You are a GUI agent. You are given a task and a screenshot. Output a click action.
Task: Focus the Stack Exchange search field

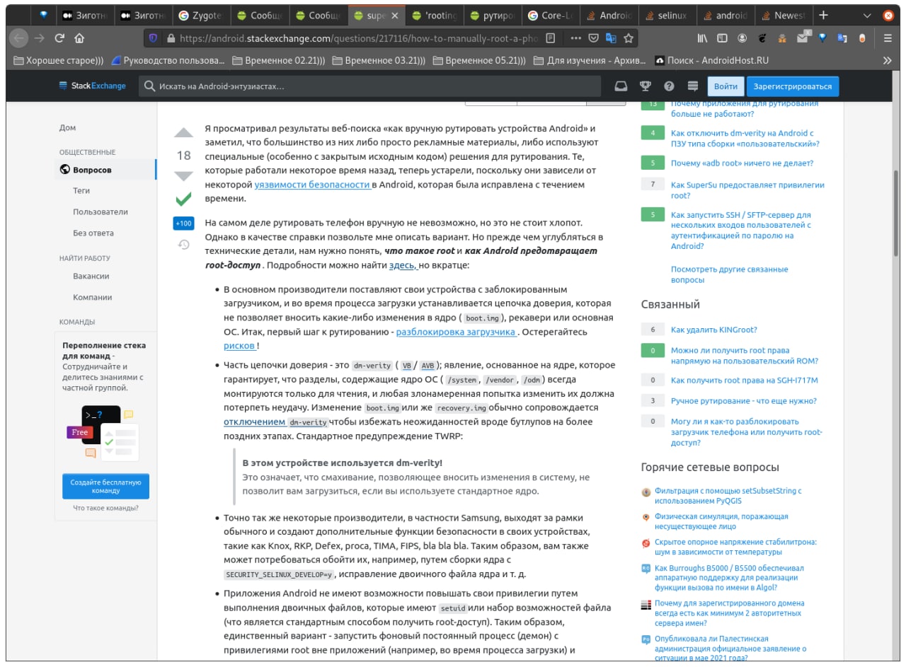pos(369,86)
